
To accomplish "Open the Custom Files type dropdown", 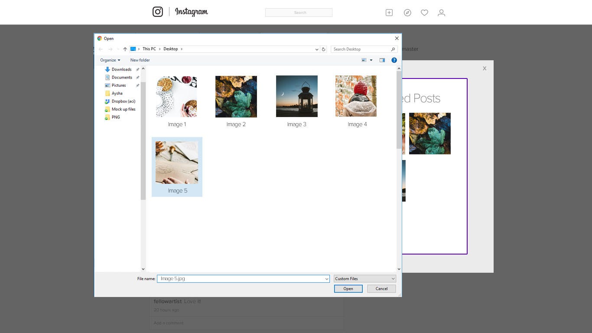I will pyautogui.click(x=365, y=279).
